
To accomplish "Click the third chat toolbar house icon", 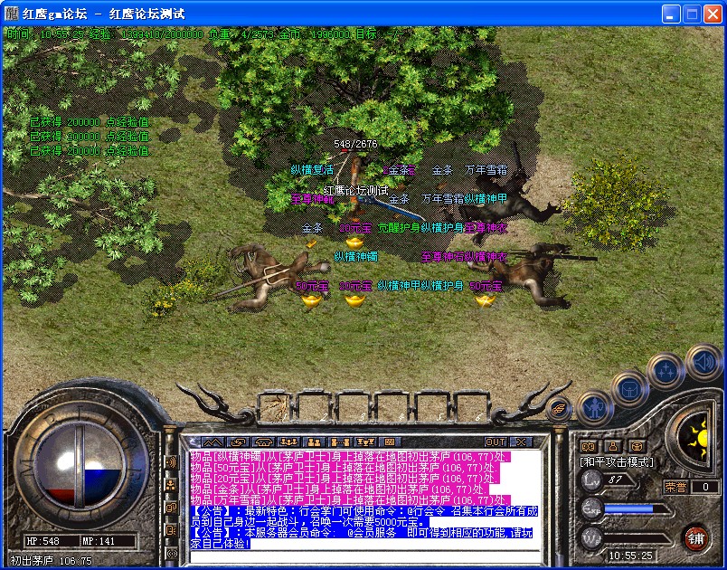I will pyautogui.click(x=264, y=442).
